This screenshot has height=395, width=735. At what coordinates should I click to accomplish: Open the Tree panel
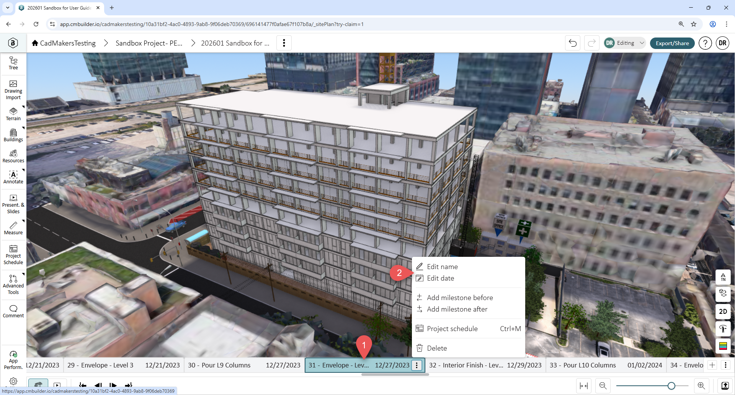[x=13, y=63]
